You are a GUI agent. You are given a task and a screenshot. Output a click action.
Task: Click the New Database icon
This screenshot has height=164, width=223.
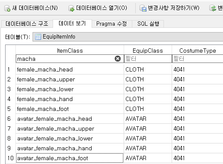coord(7,8)
